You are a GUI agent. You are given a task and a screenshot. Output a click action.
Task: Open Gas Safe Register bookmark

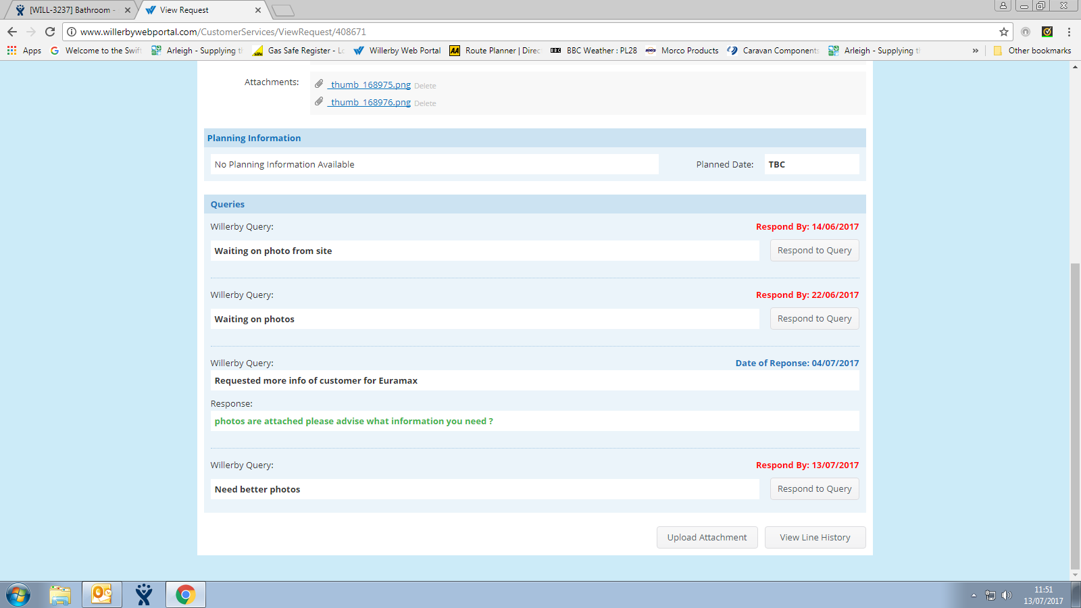298,51
